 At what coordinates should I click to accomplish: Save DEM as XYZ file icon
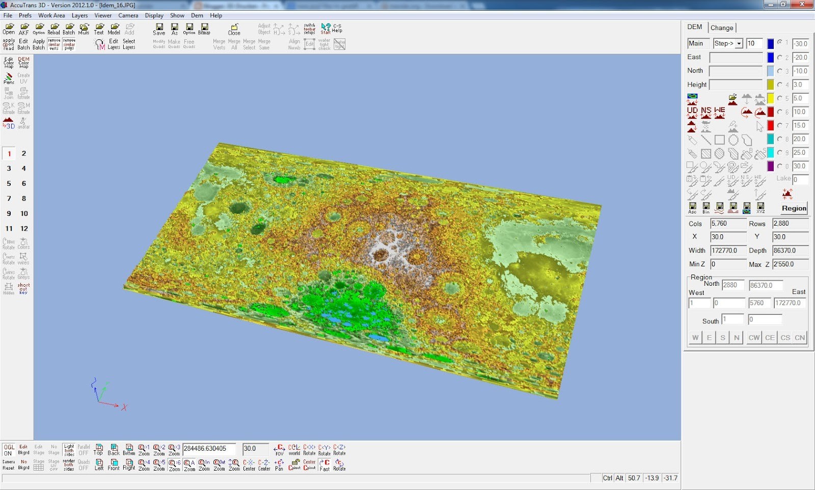click(x=760, y=207)
